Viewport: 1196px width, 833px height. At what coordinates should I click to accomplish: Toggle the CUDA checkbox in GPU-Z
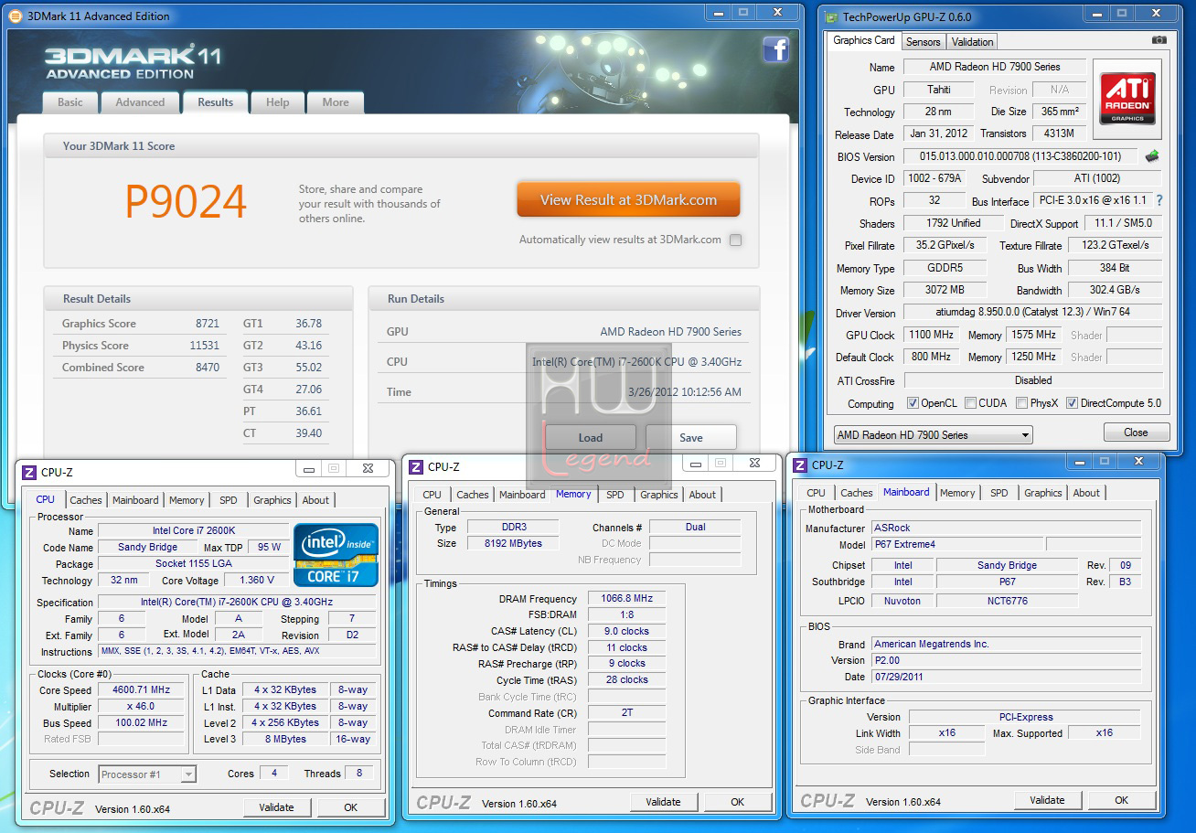coord(970,403)
